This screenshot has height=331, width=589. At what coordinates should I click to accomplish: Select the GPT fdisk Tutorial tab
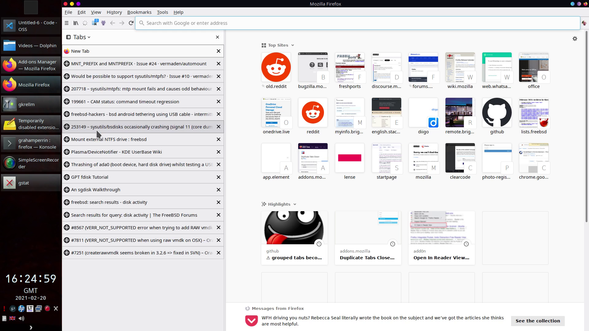point(143,177)
